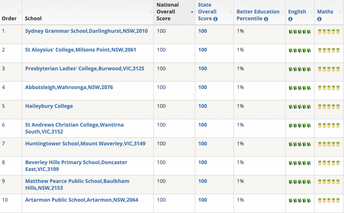Click the English book rating for Haileybury College
Image resolution: width=344 pixels, height=213 pixels.
(300, 107)
